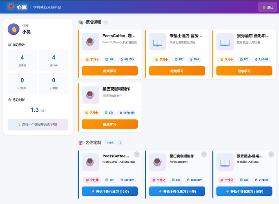This screenshot has width=279, height=204.
Task: Click the 个性化 badge on the 景秀酒店 custom card
Action: [227, 180]
